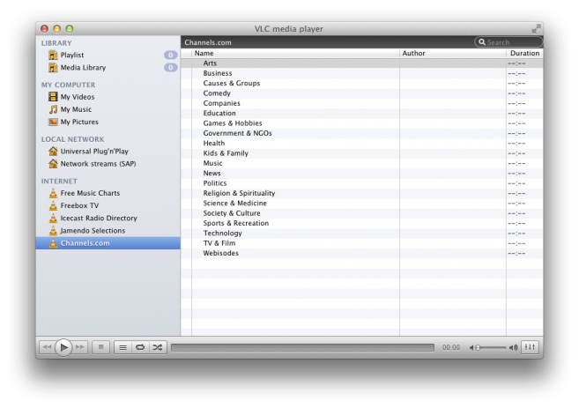This screenshot has height=408, width=579.
Task: Select the Technology row
Action: coord(362,233)
